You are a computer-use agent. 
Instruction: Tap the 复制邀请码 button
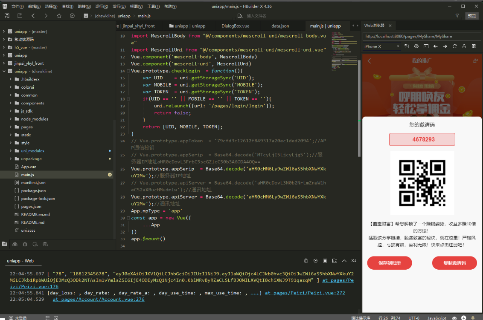coord(455,263)
